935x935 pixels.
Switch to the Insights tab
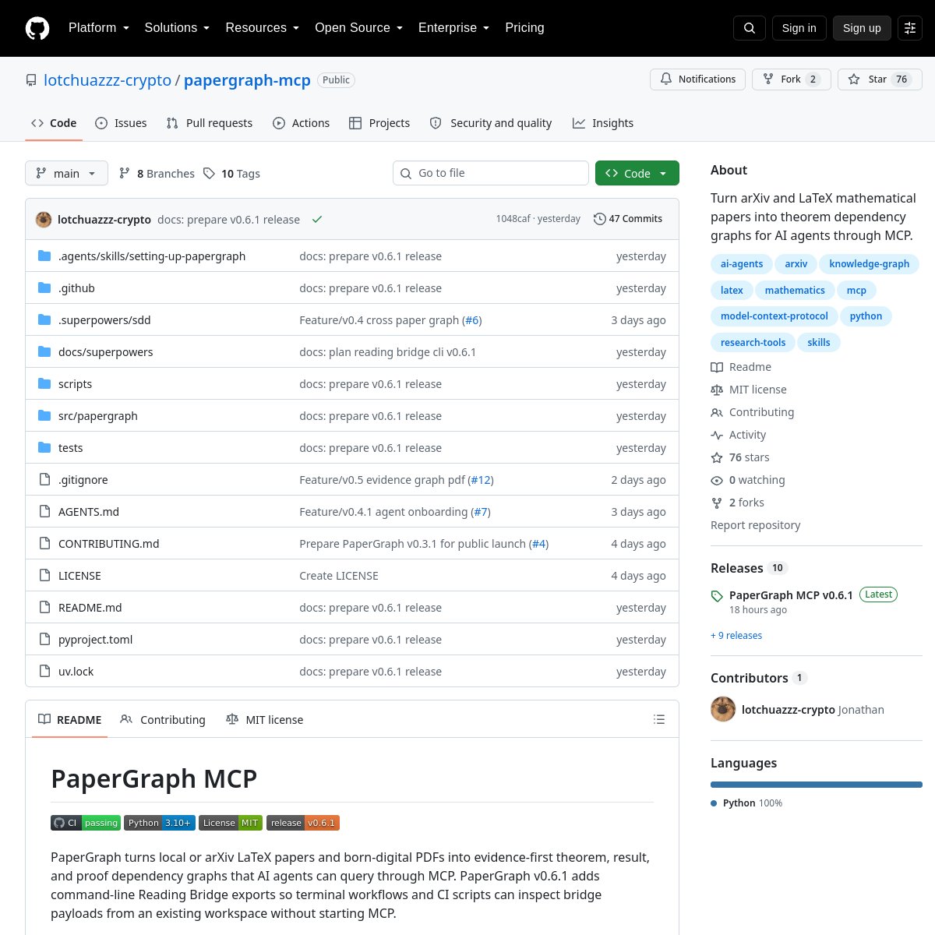(x=603, y=123)
